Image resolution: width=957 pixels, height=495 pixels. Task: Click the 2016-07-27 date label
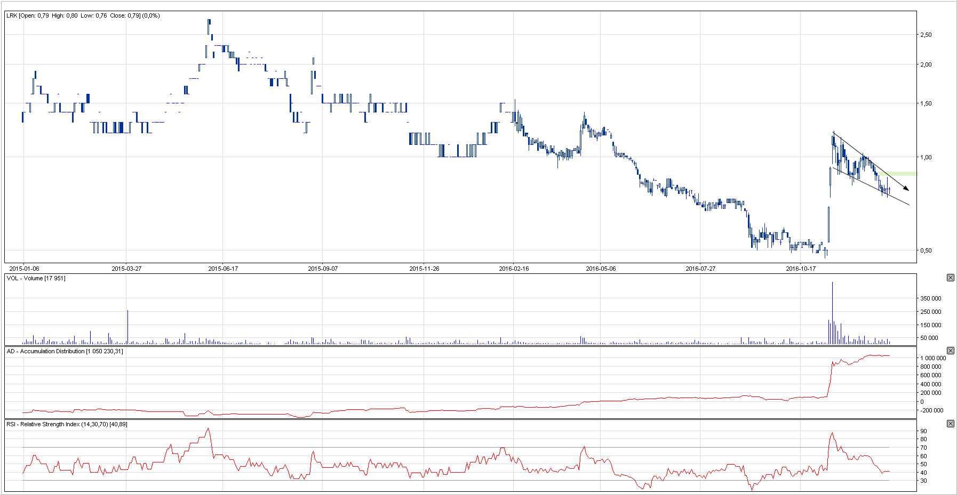(700, 269)
